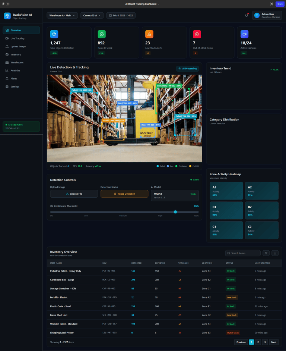Image resolution: width=286 pixels, height=351 pixels.
Task: Click the Active Cameras video icon
Action: pos(244,34)
